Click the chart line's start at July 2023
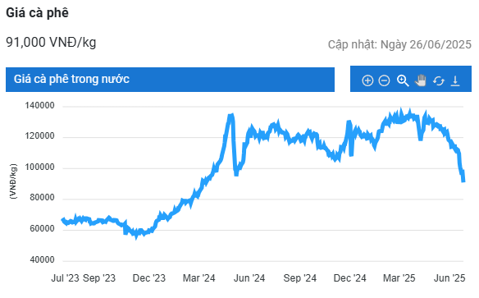 coord(63,219)
